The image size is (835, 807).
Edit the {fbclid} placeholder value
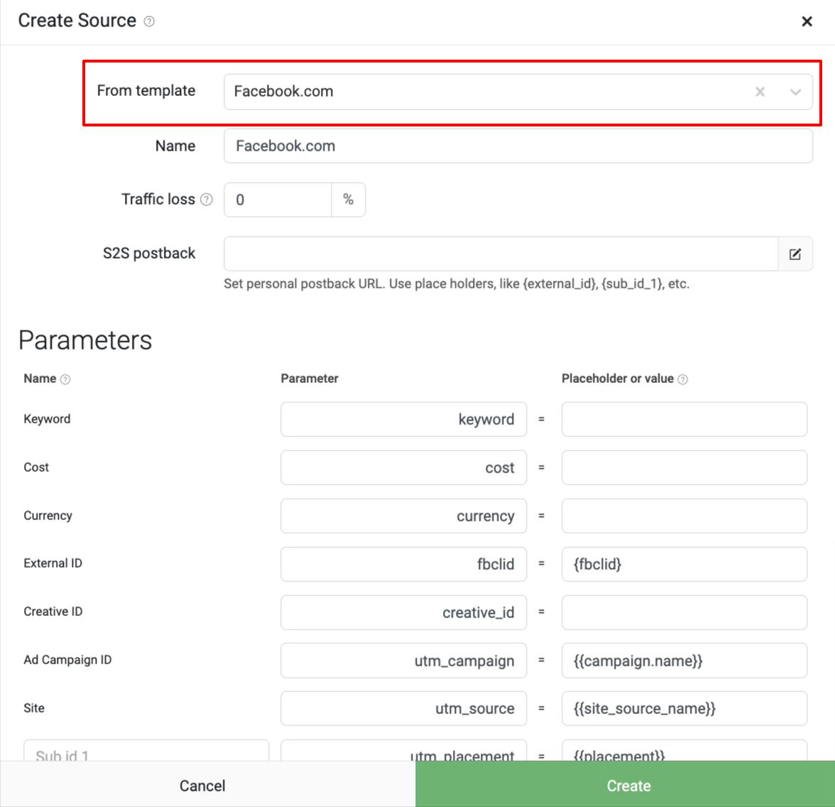684,564
